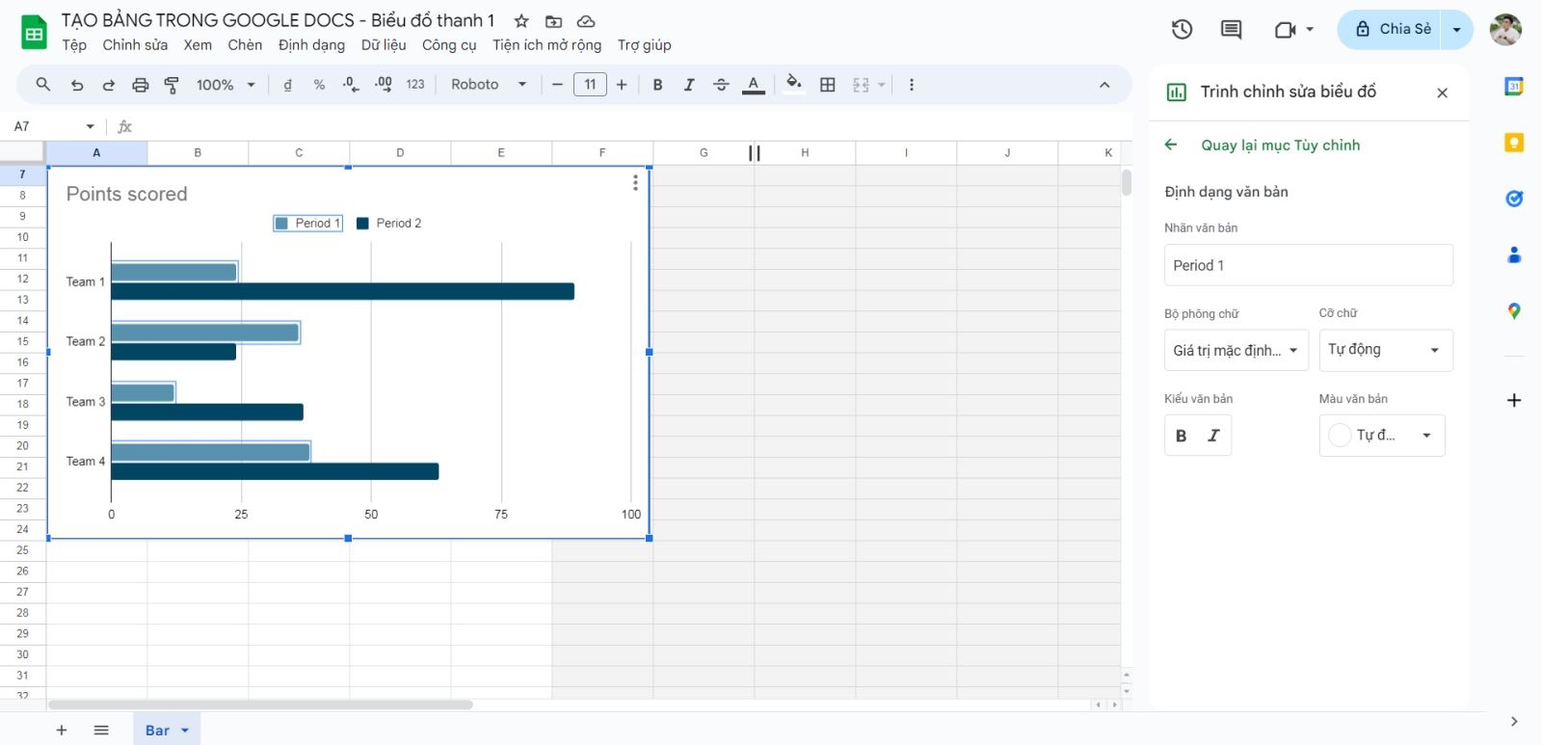The width and height of the screenshot is (1542, 745).
Task: Expand the Name box dropdown
Action: 91,126
